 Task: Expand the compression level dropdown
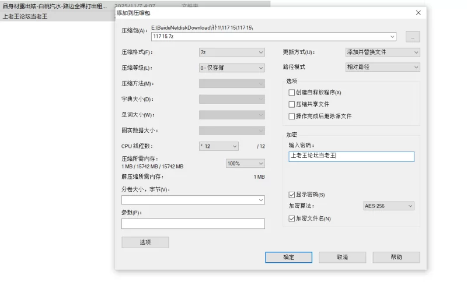pyautogui.click(x=232, y=68)
